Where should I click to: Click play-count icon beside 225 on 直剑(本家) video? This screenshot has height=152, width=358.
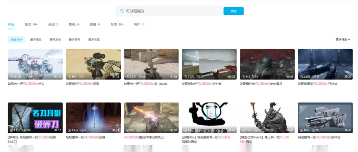[127, 131]
